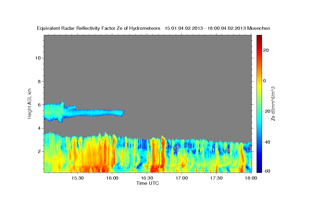Click the height axis label 2

coord(39,151)
